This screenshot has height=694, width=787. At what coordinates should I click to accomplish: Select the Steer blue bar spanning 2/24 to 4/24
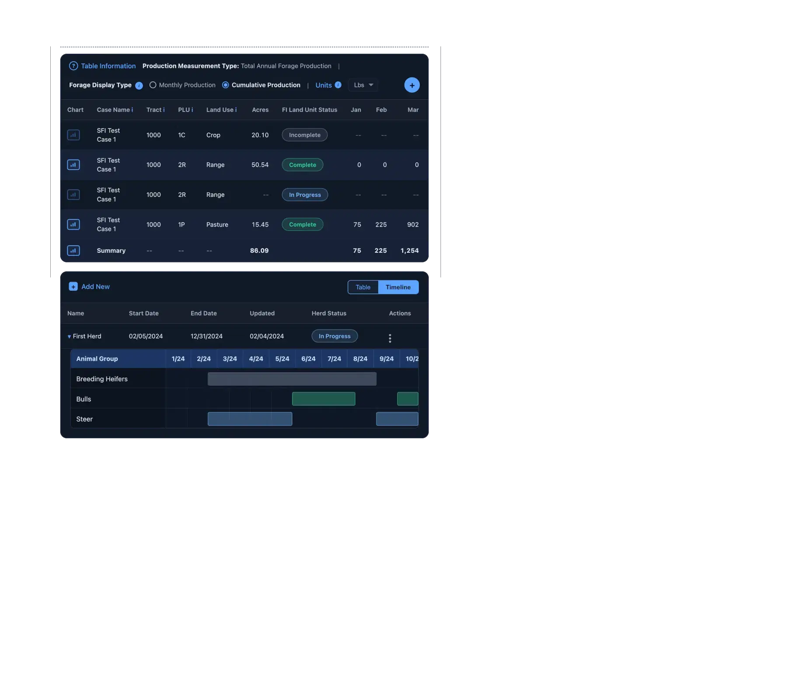[x=250, y=419]
